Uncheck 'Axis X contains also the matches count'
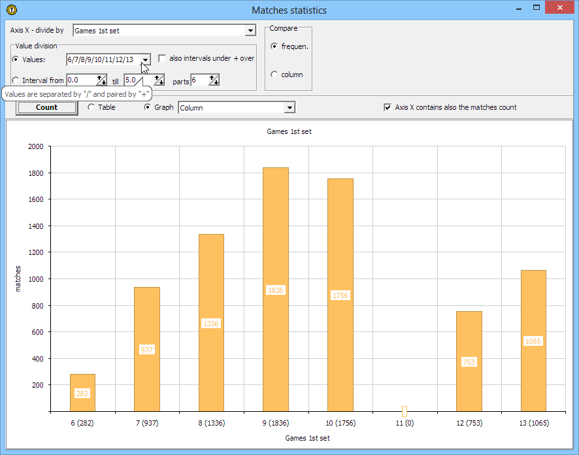Viewport: 579px width, 455px height. (388, 107)
